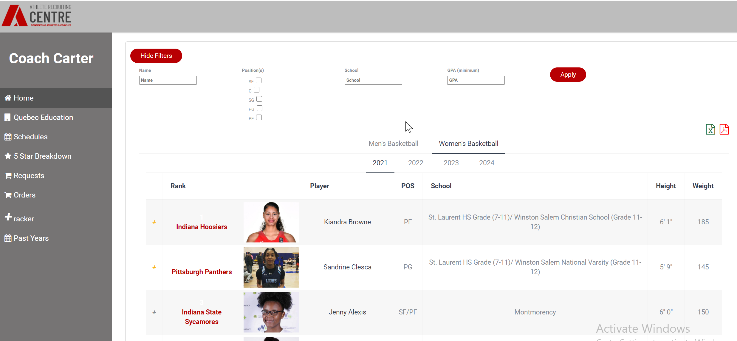Click the Schedules calendar icon
The width and height of the screenshot is (737, 341).
click(x=8, y=137)
